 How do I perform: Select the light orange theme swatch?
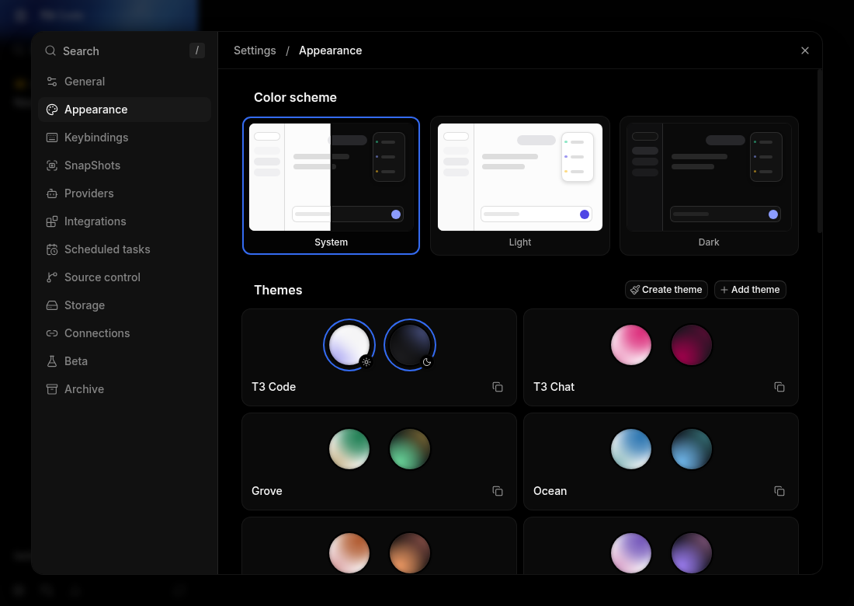tap(349, 553)
